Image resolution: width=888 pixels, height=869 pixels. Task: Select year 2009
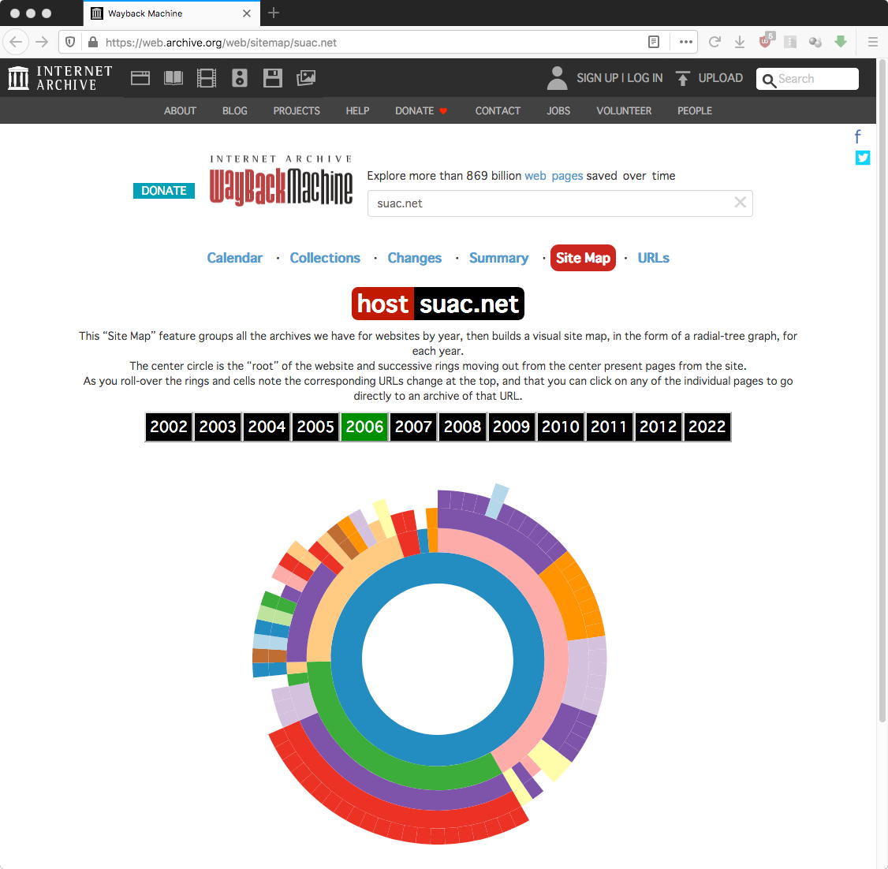click(511, 427)
